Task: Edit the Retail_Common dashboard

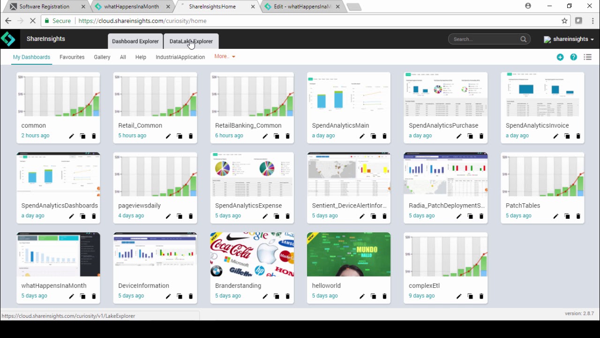Action: coord(168,136)
